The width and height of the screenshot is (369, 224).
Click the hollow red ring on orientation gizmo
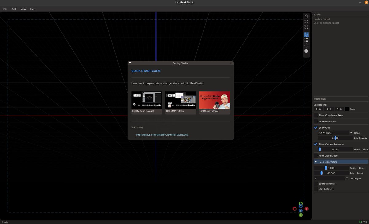point(295,209)
